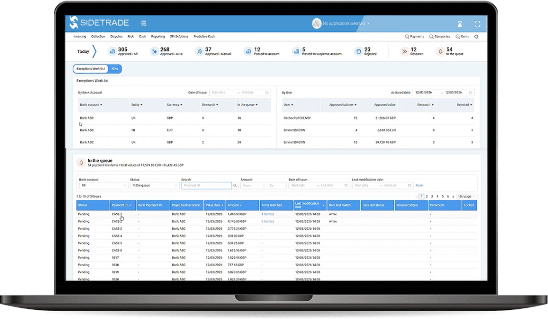Click the In the queue bell icon
The width and height of the screenshot is (548, 319).
[x=440, y=51]
